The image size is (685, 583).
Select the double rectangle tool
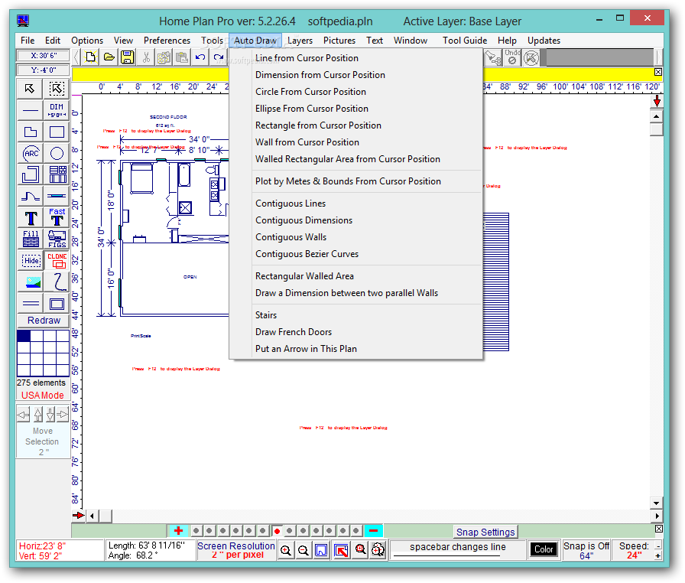coord(57,303)
